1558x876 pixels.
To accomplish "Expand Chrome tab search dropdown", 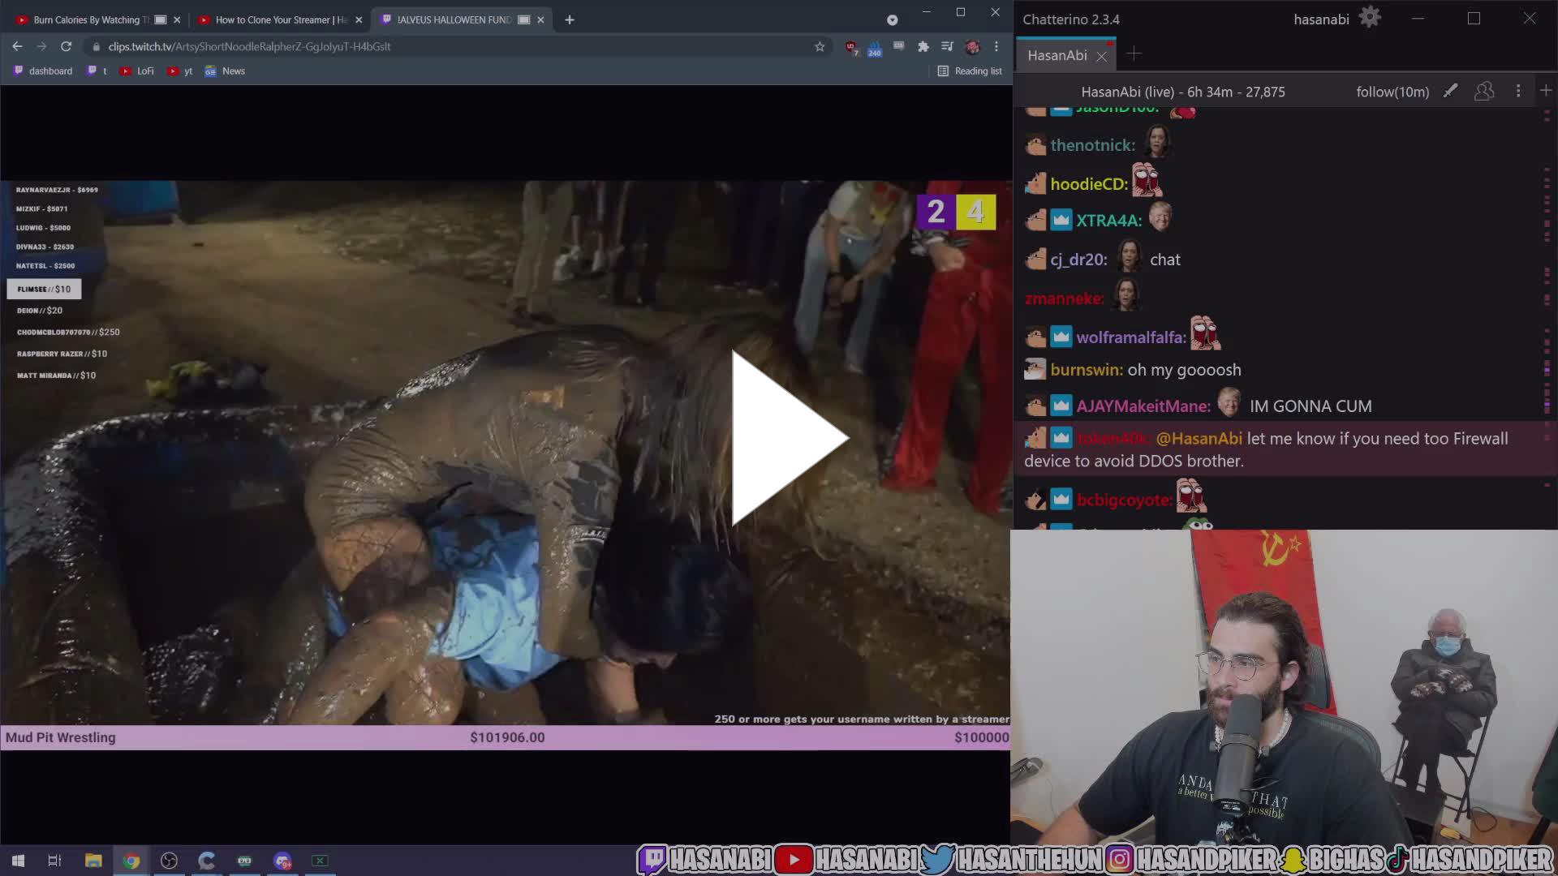I will (x=892, y=19).
